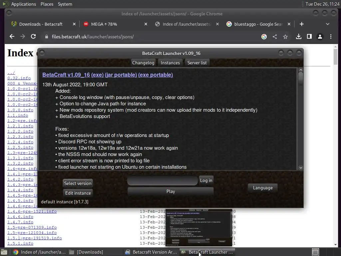Viewport: 341px width, 256px height.
Task: Open the System menu
Action: 65,4
